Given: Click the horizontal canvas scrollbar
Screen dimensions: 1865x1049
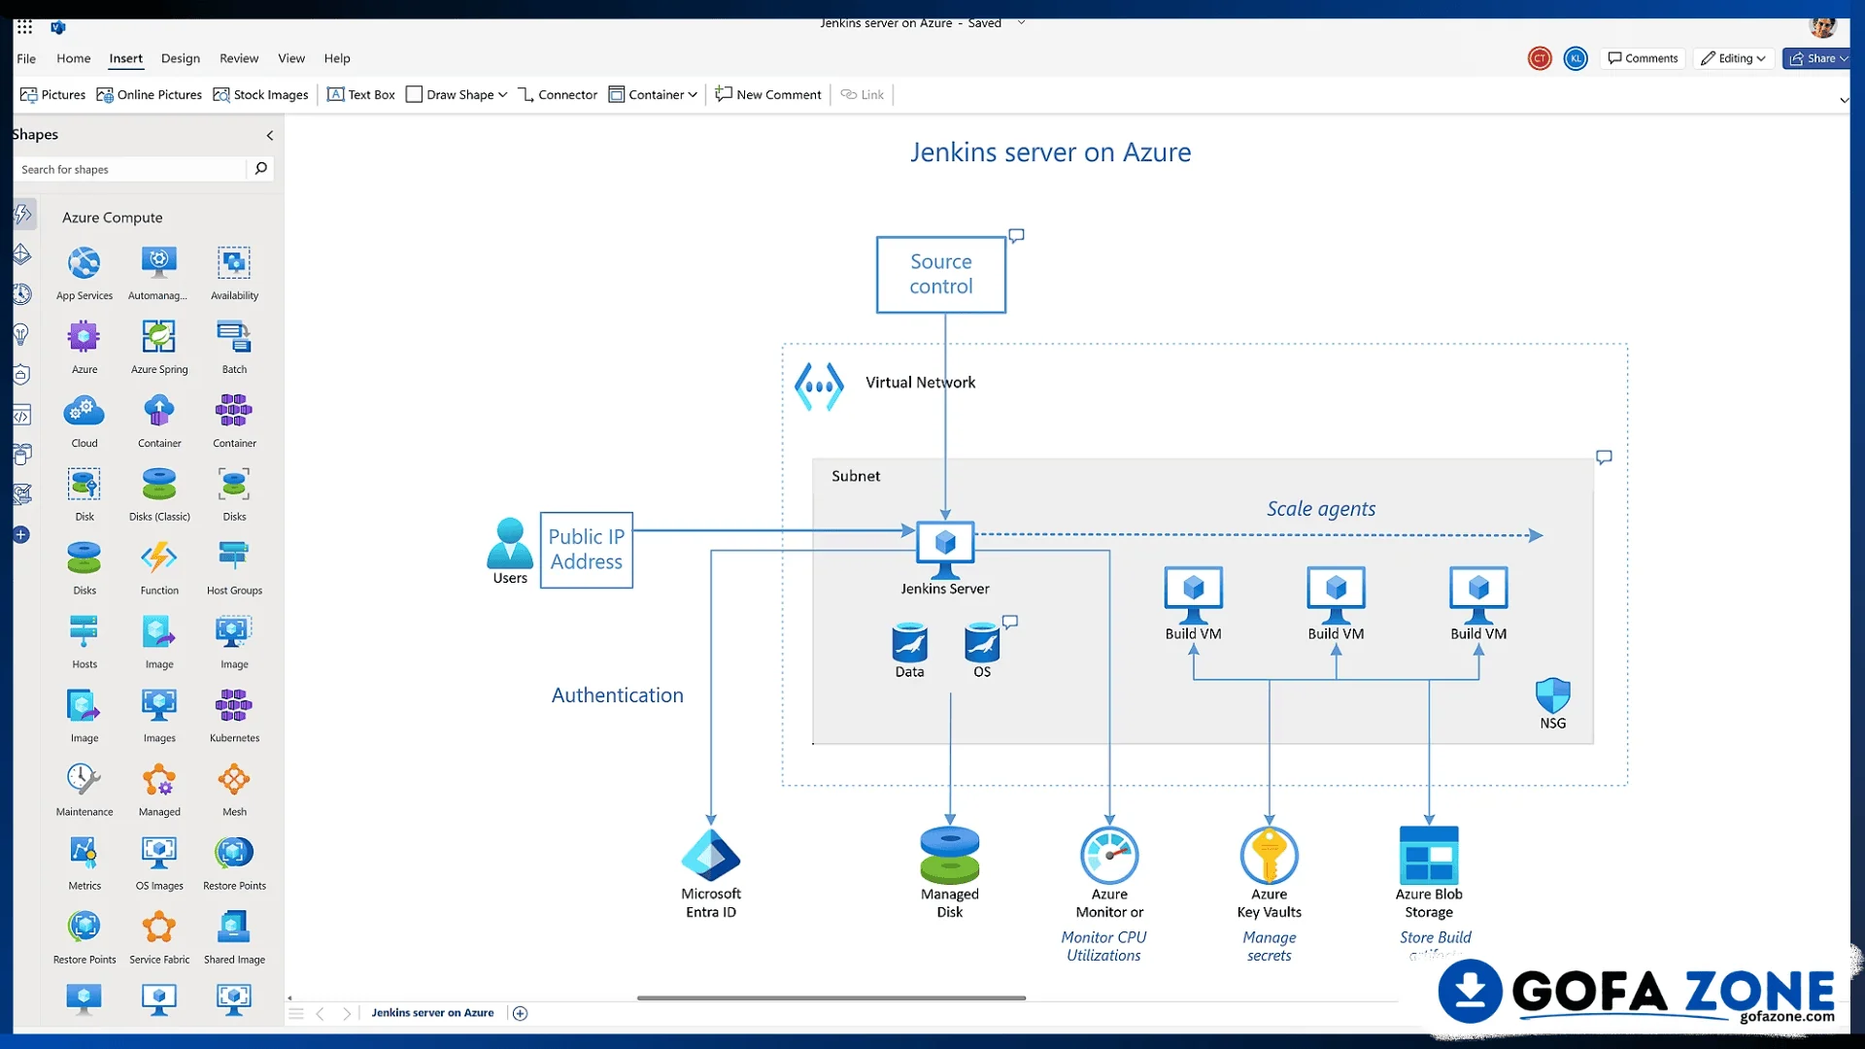Looking at the screenshot, I should pos(831,998).
